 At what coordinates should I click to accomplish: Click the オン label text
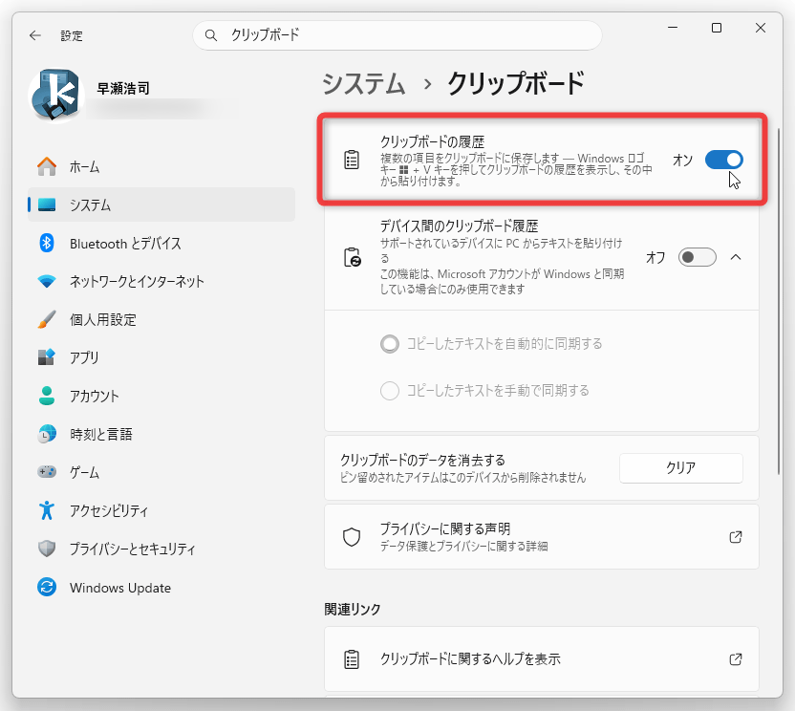pos(682,161)
